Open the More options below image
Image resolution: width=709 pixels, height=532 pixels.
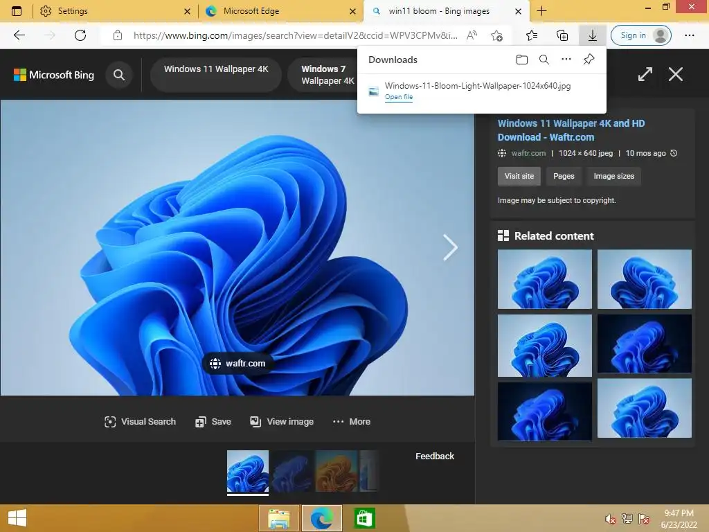351,422
